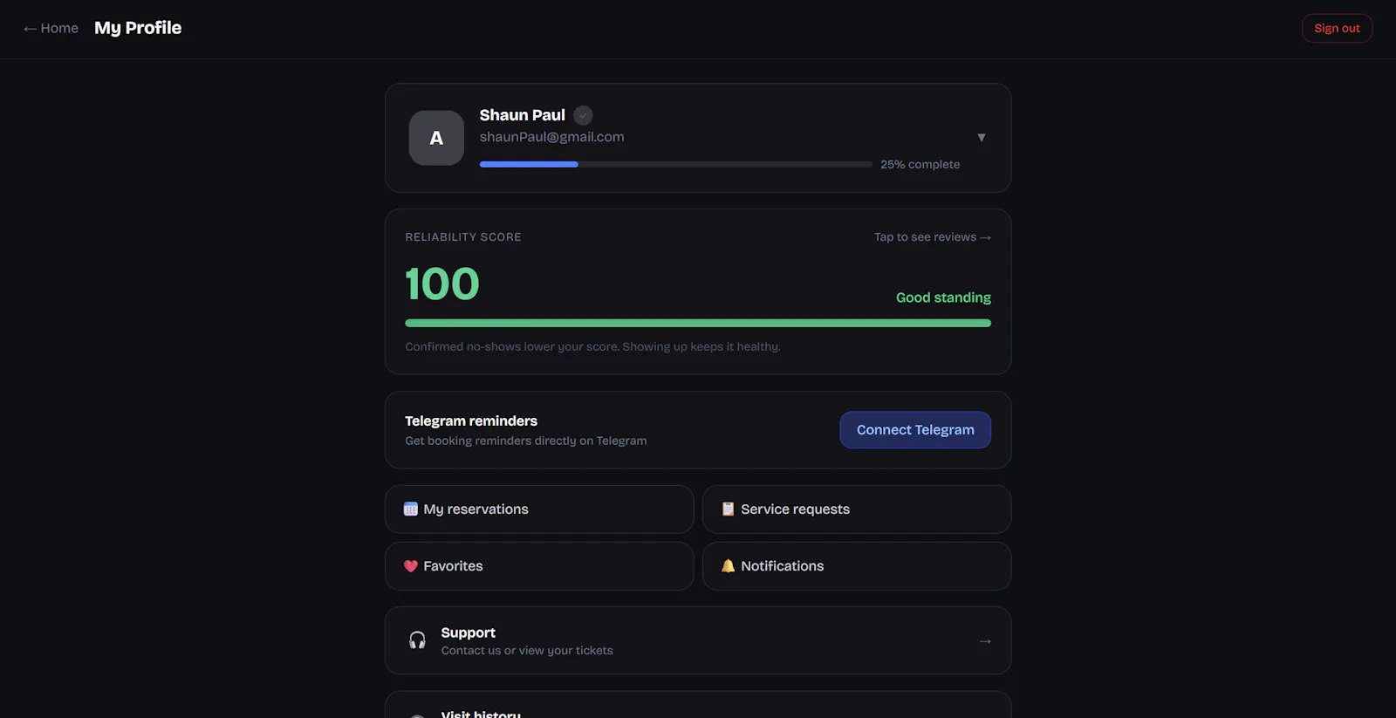Image resolution: width=1396 pixels, height=718 pixels.
Task: Click the green reliability score bar
Action: tap(698, 323)
